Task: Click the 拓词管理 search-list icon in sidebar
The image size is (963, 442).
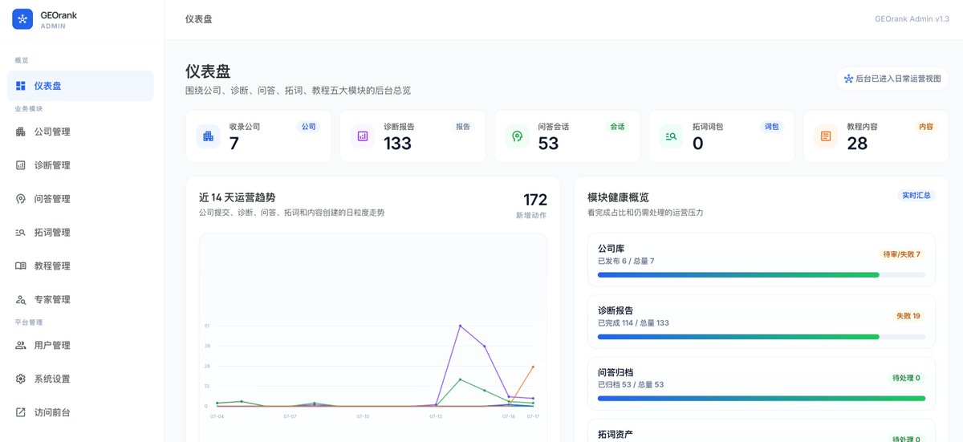Action: [20, 233]
